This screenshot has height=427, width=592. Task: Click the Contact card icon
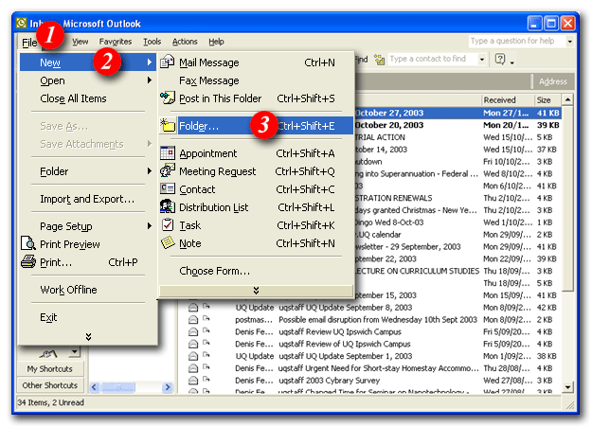pyautogui.click(x=167, y=189)
